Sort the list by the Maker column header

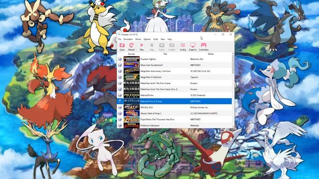(211, 54)
